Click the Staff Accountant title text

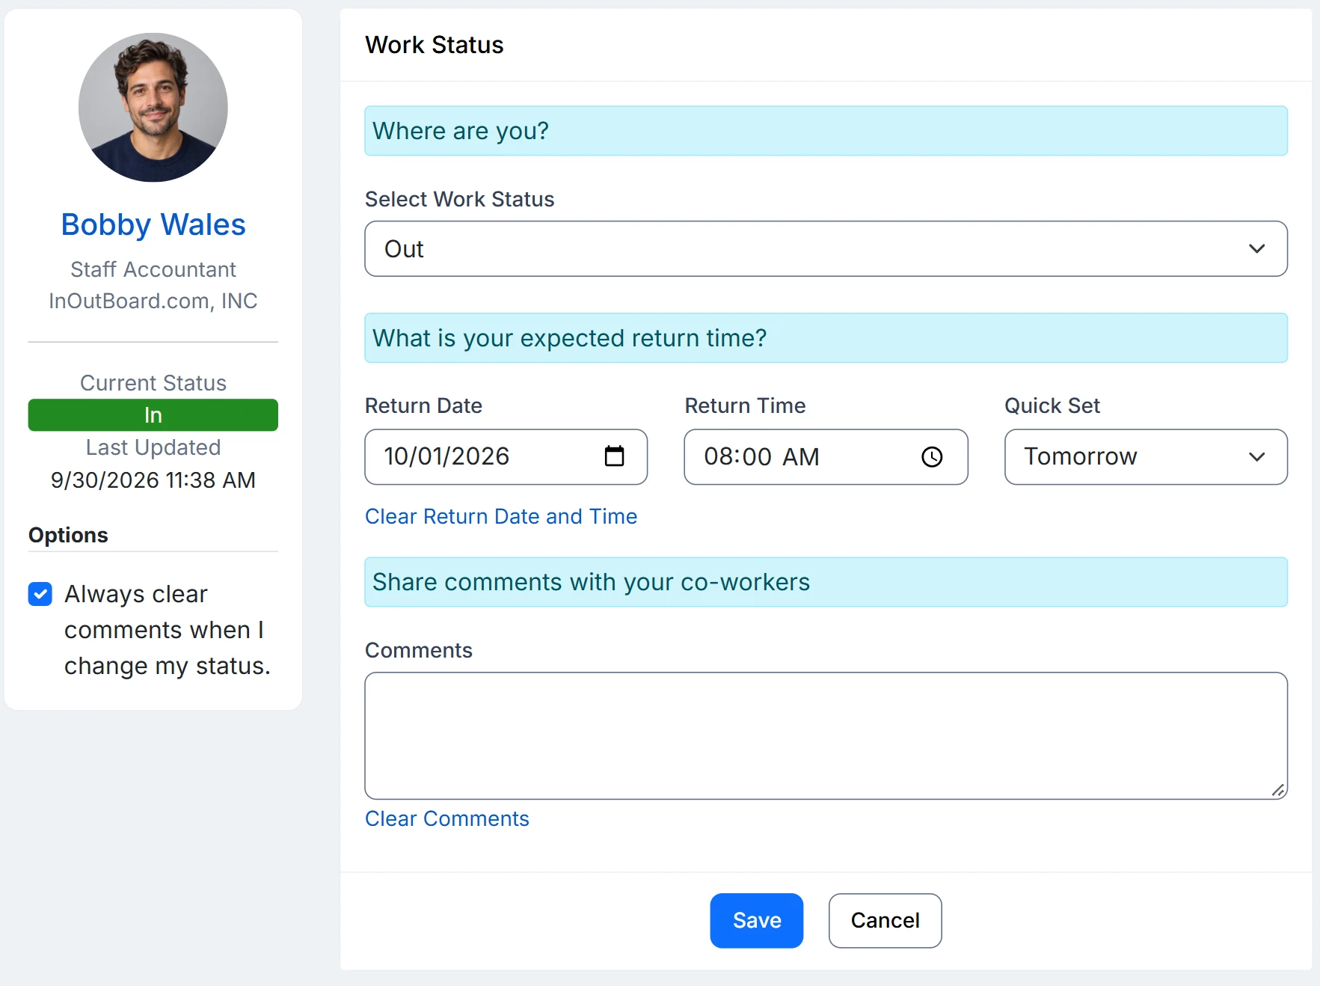(x=153, y=269)
